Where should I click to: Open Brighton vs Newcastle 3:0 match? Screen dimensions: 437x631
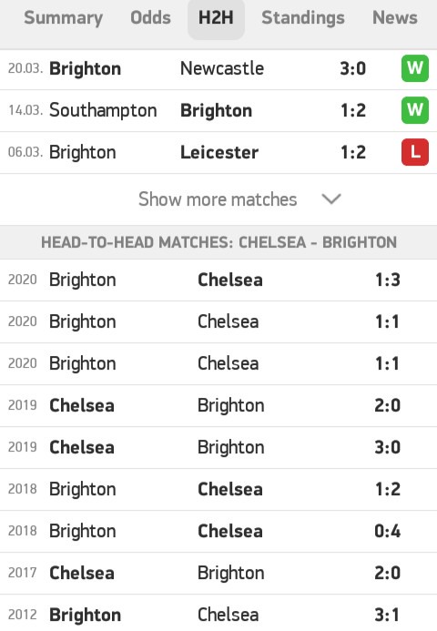[x=218, y=69]
